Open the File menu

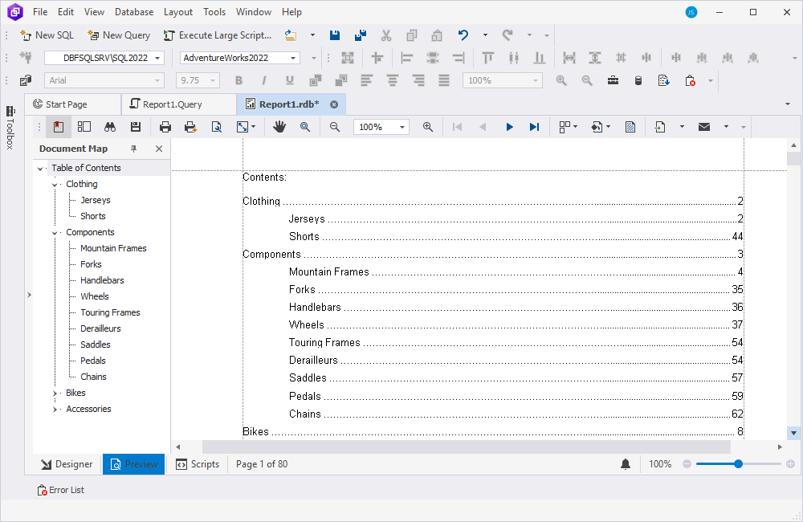40,12
